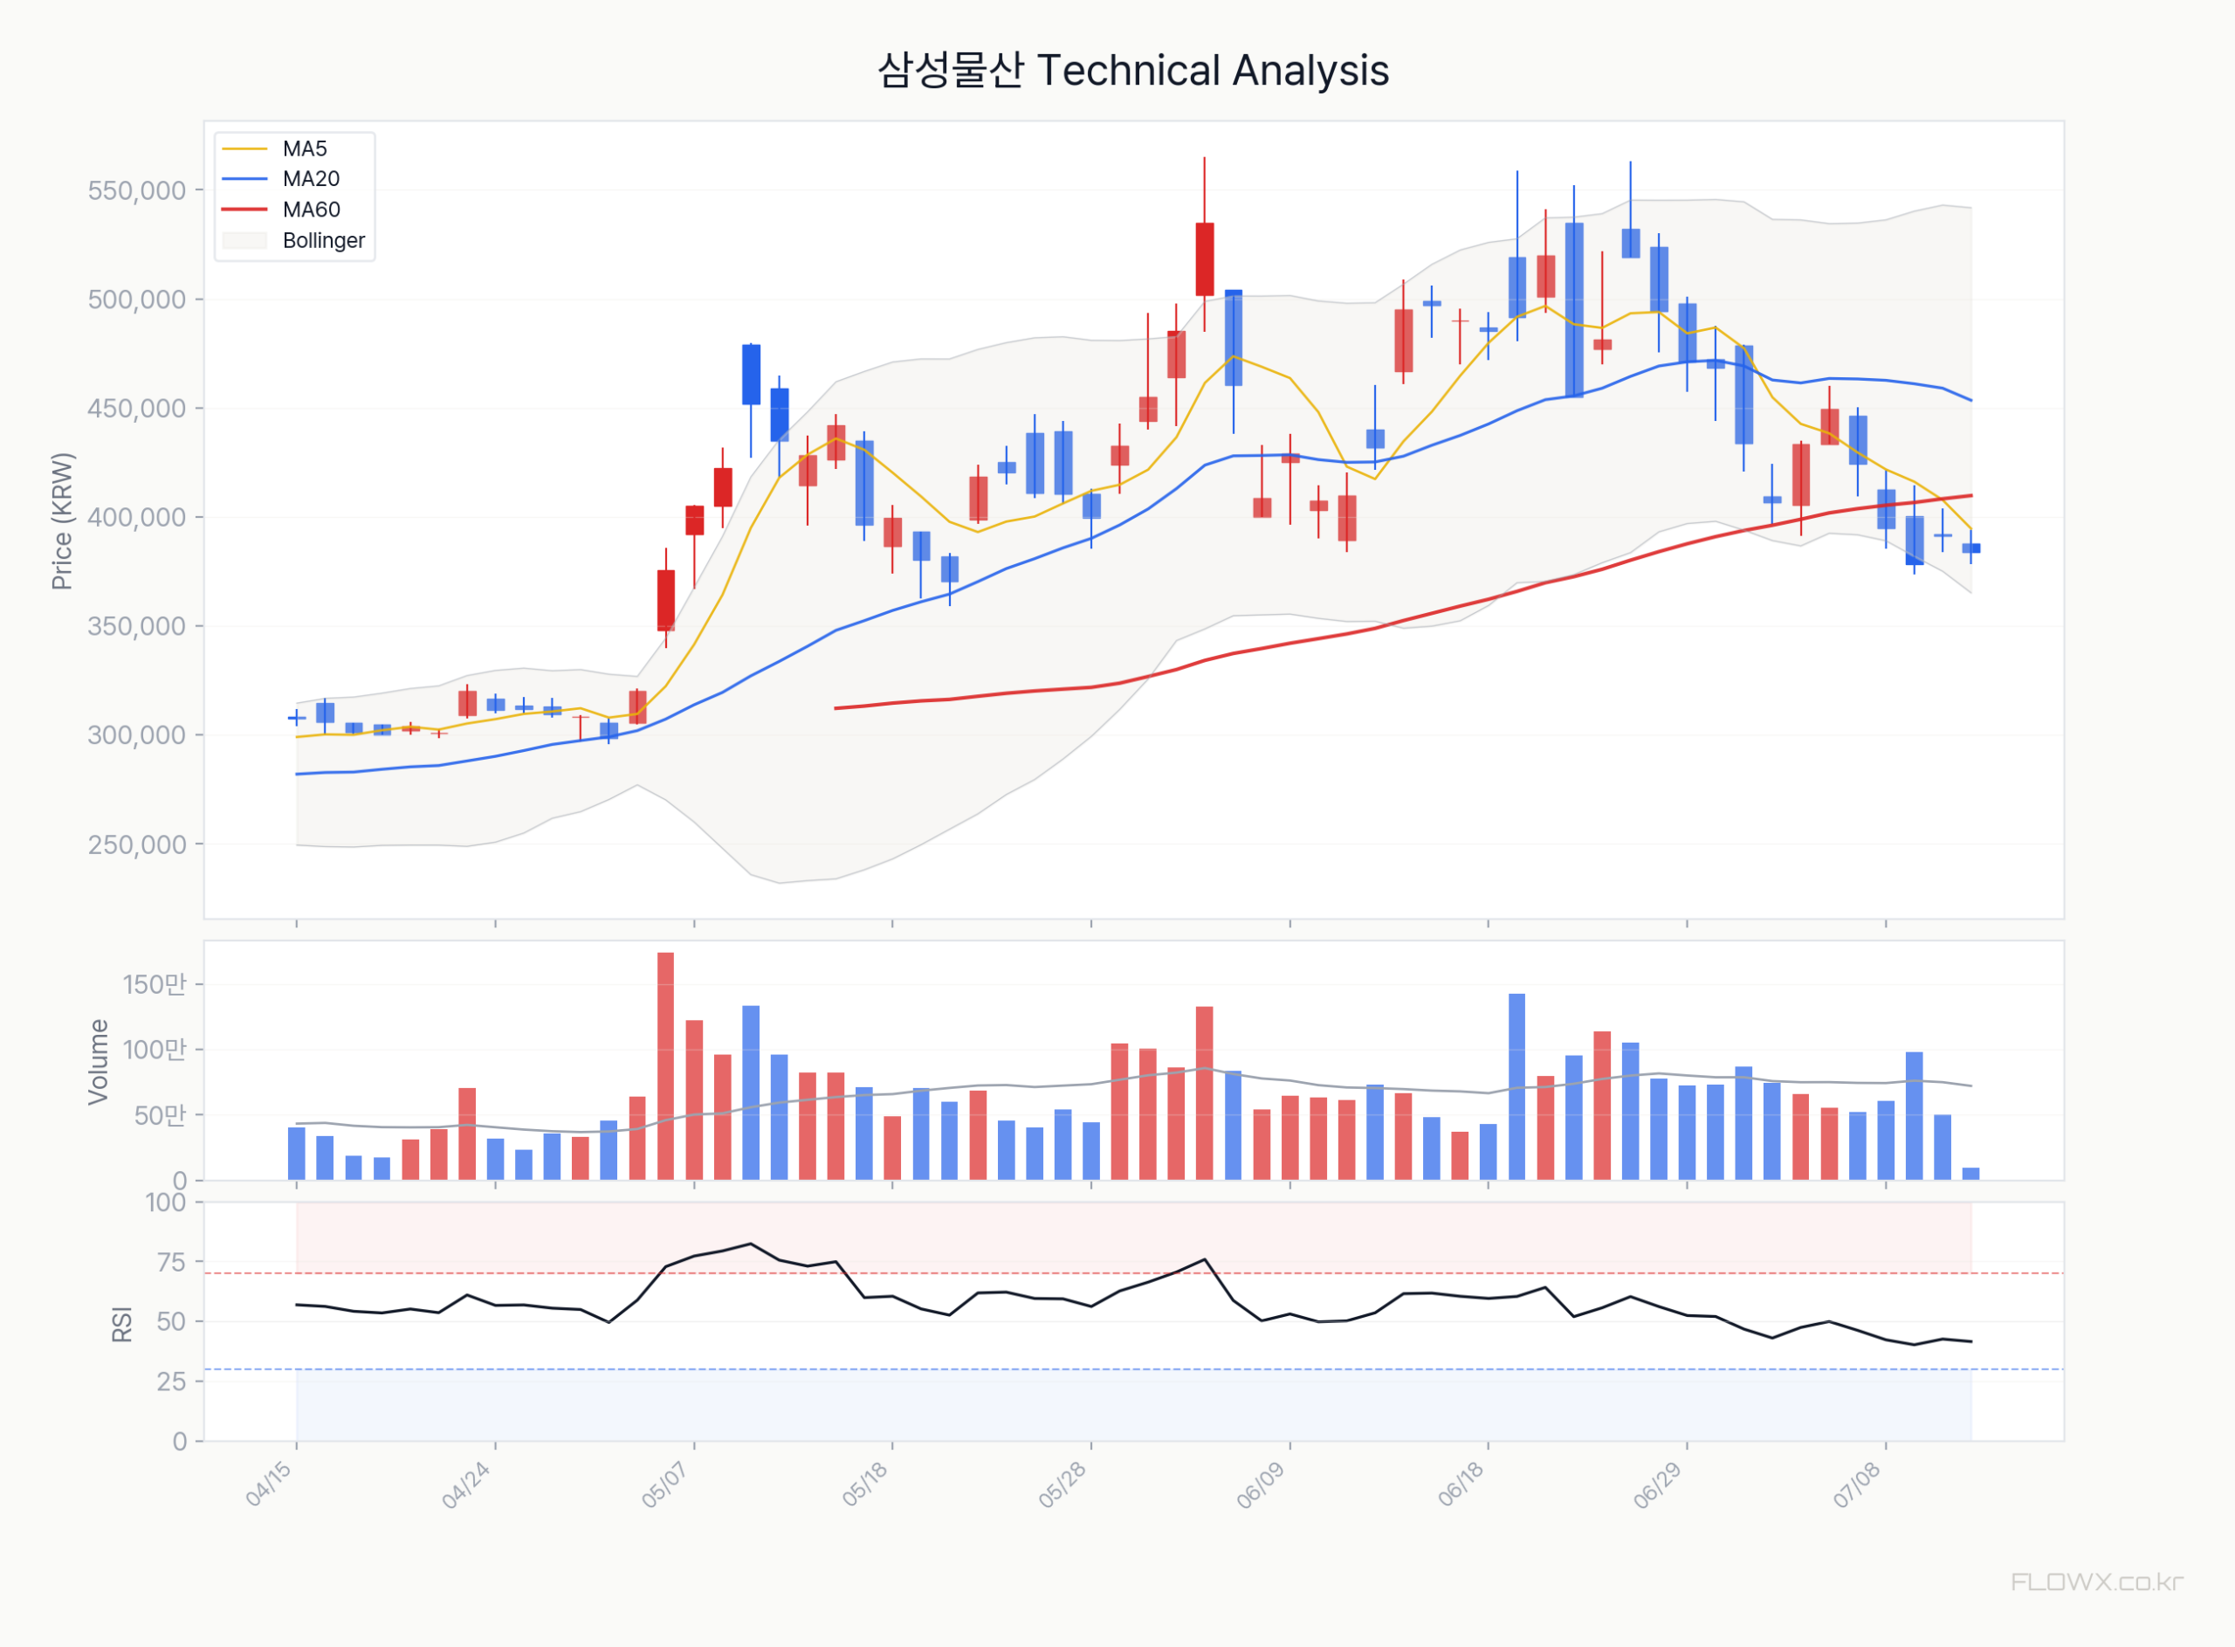The image size is (2235, 1647).
Task: Click the '05/28' date label
Action: pos(1062,1485)
